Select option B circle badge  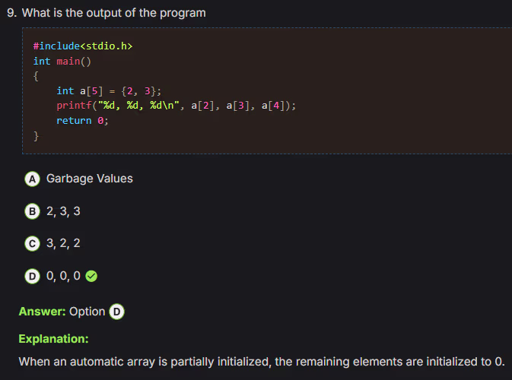(x=33, y=211)
